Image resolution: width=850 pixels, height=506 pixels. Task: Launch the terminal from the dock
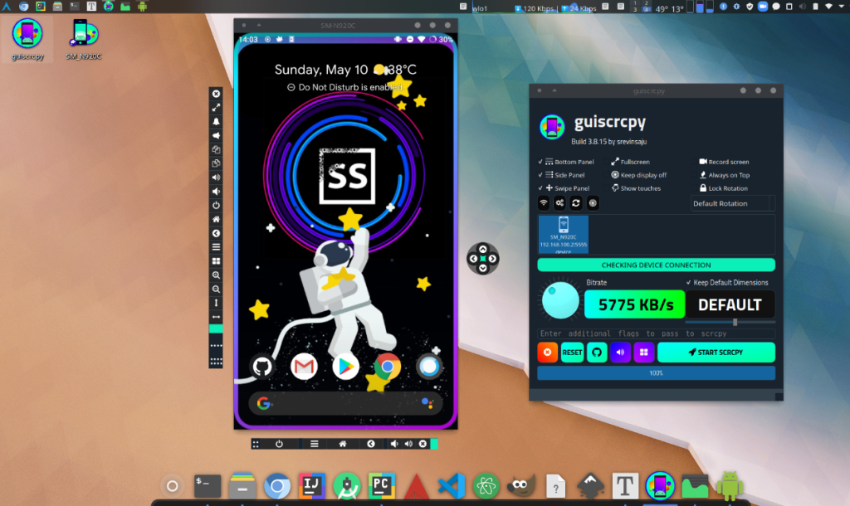coord(208,486)
